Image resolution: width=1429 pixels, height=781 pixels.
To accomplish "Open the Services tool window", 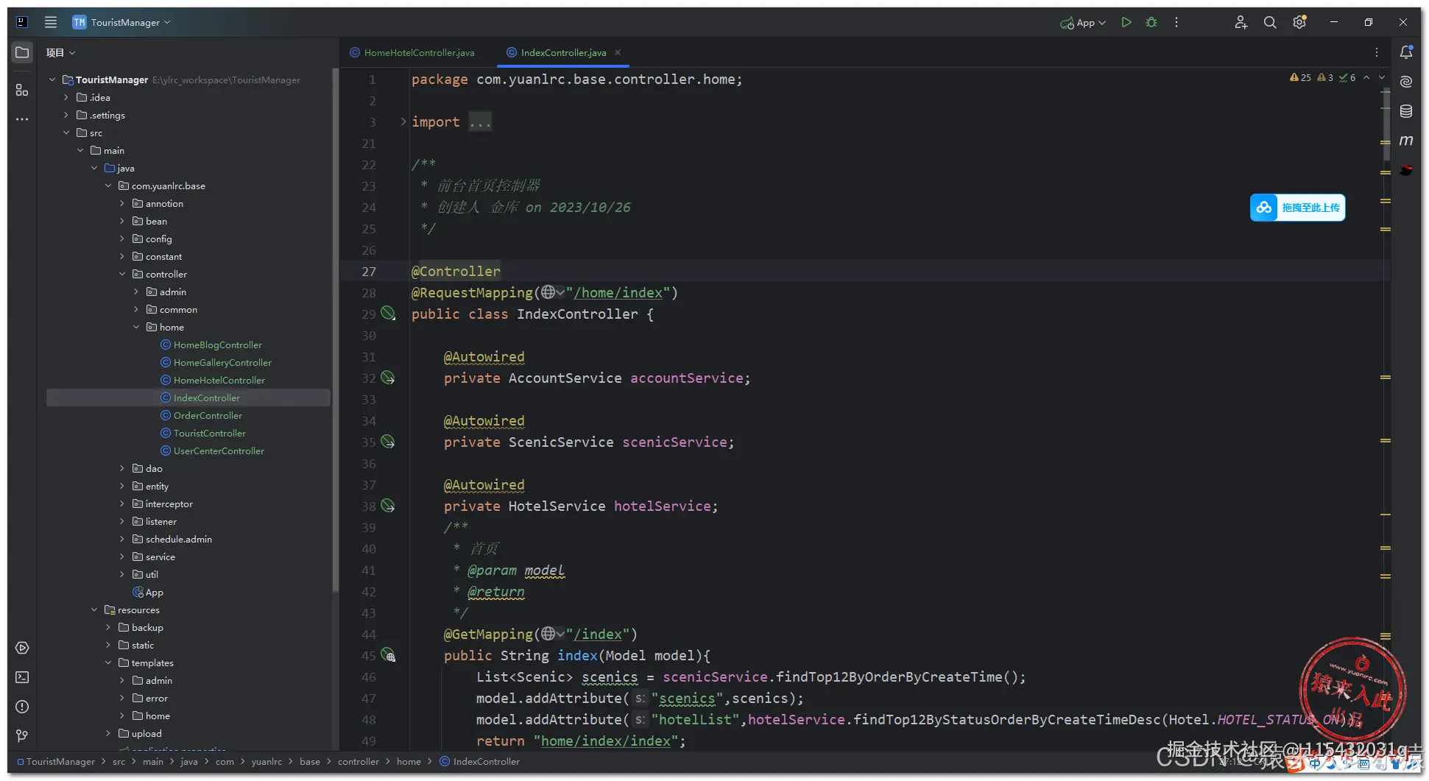I will (x=22, y=648).
